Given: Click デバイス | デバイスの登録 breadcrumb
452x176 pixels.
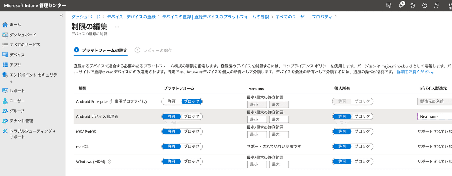Looking at the screenshot, I should click(x=131, y=17).
